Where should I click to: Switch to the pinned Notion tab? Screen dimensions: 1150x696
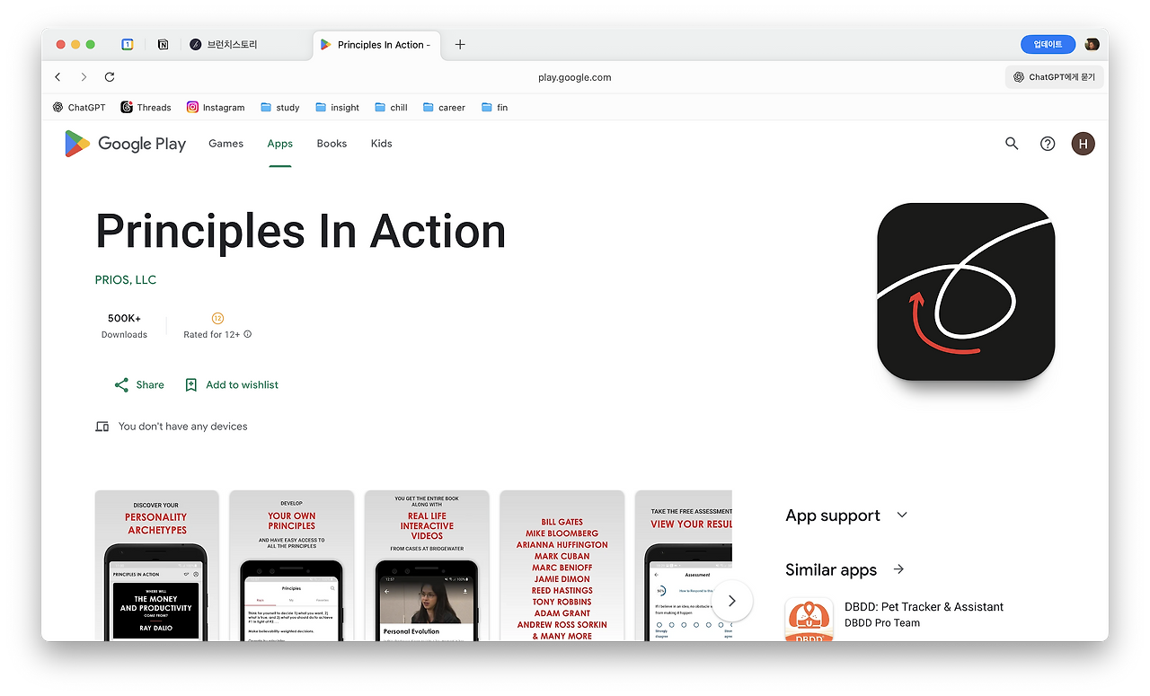pyautogui.click(x=163, y=44)
